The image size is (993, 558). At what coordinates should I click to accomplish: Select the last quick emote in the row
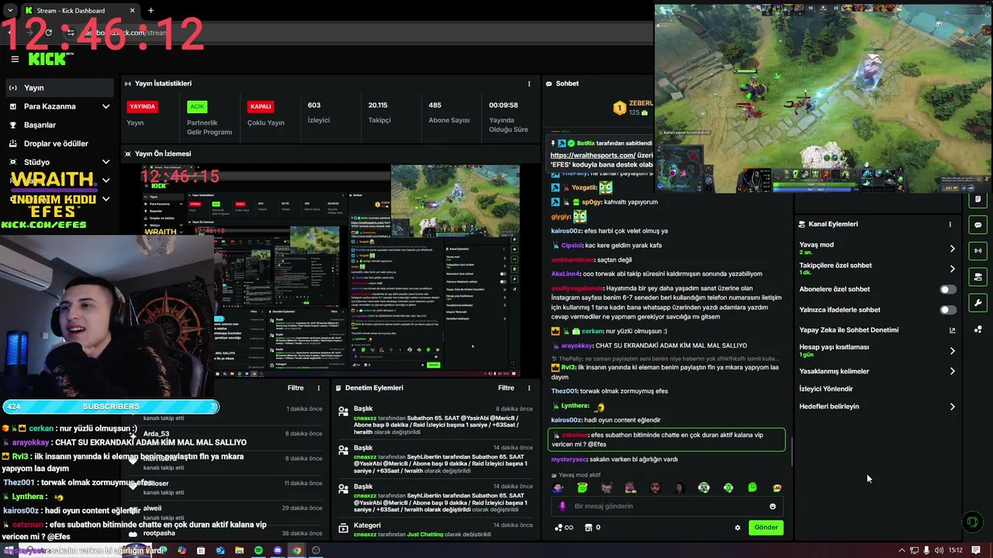pyautogui.click(x=777, y=487)
